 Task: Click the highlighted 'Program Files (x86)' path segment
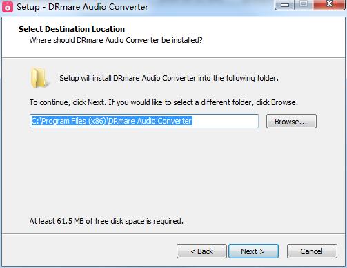point(74,121)
